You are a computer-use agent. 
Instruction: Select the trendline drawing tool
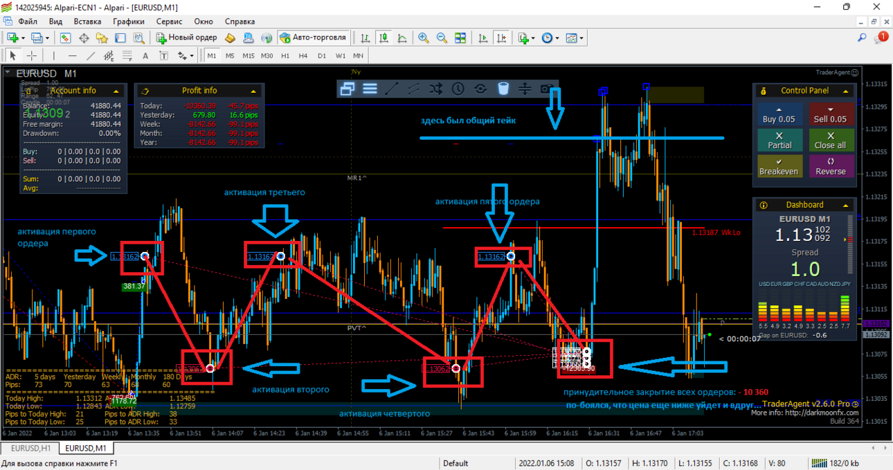coord(91,56)
